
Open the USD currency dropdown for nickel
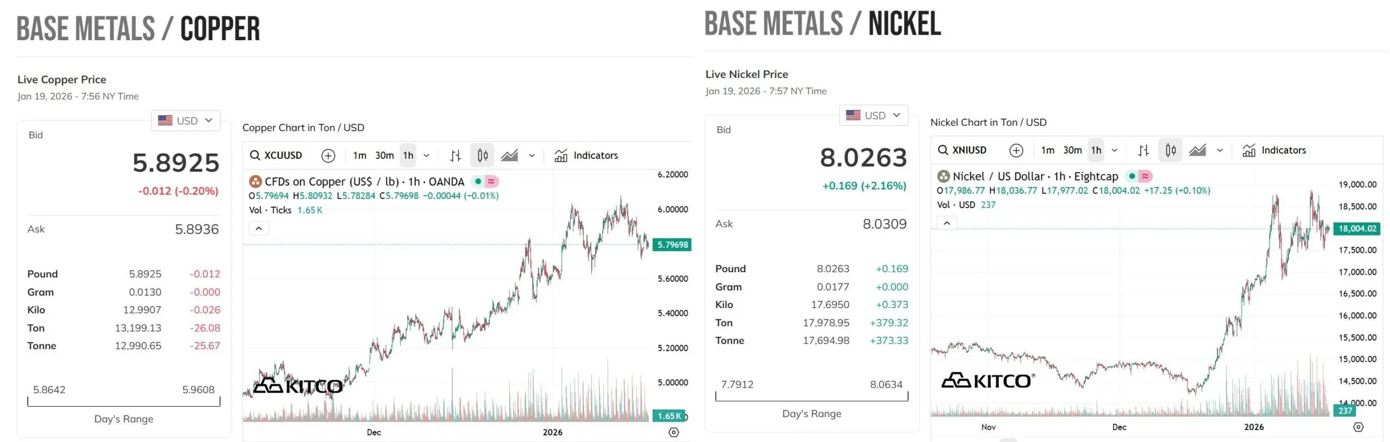(874, 115)
